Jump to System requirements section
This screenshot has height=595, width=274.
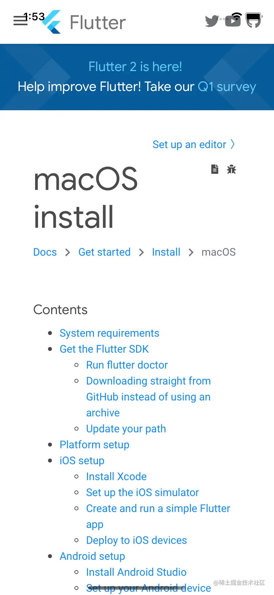point(110,333)
